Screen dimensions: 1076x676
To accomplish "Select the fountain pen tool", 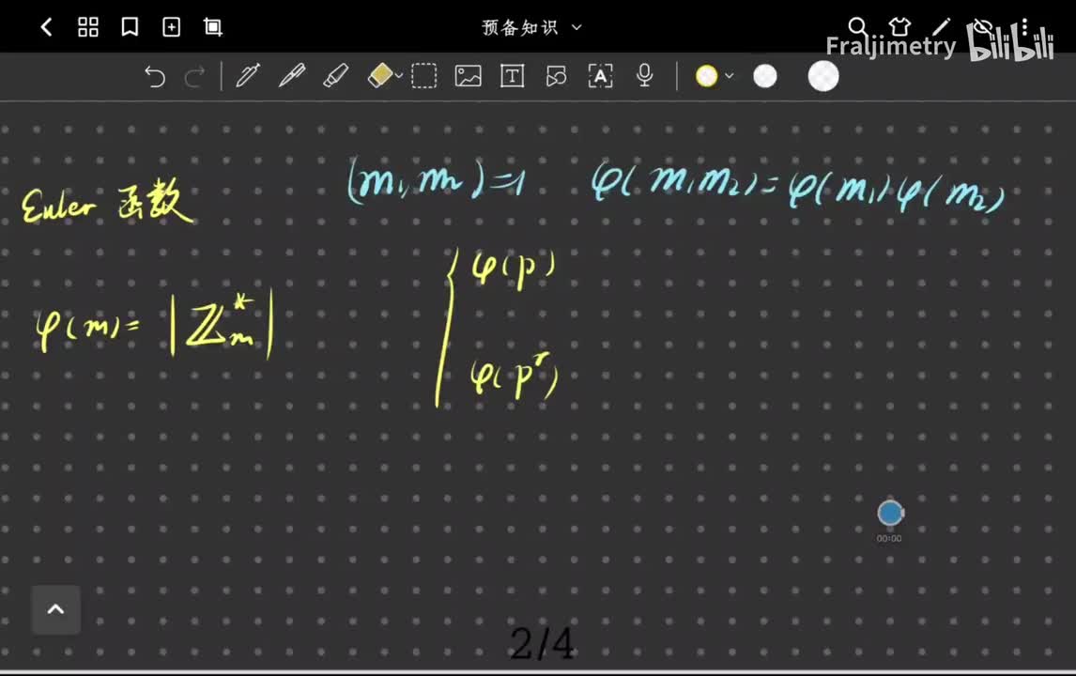I will tap(248, 75).
